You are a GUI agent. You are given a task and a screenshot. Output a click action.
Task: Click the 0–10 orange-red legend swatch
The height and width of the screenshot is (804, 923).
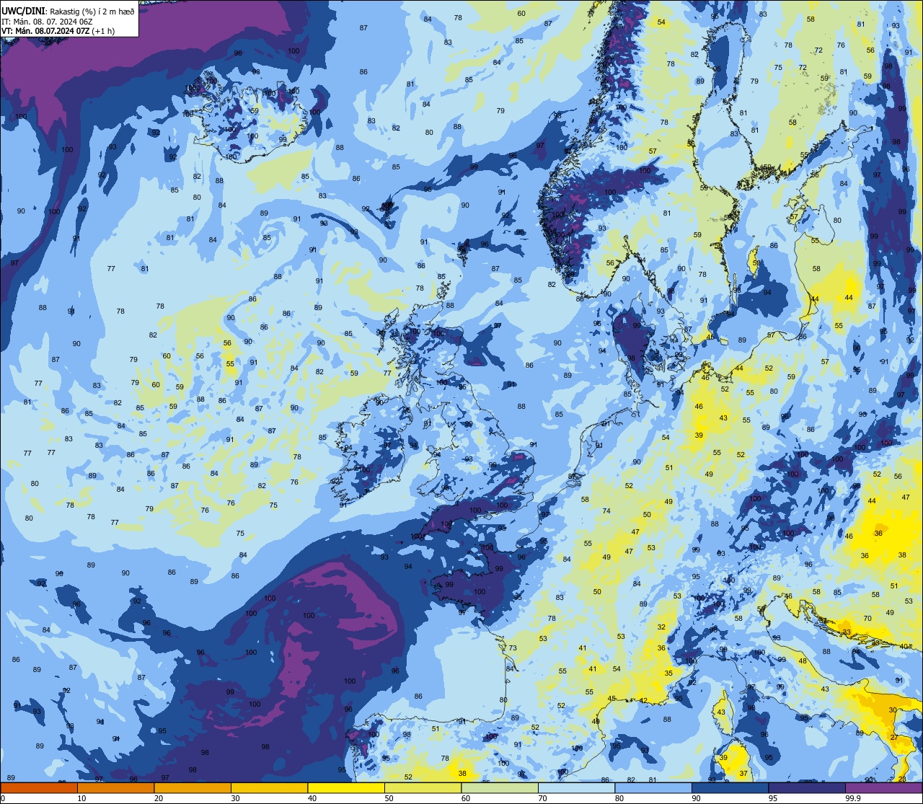point(39,787)
